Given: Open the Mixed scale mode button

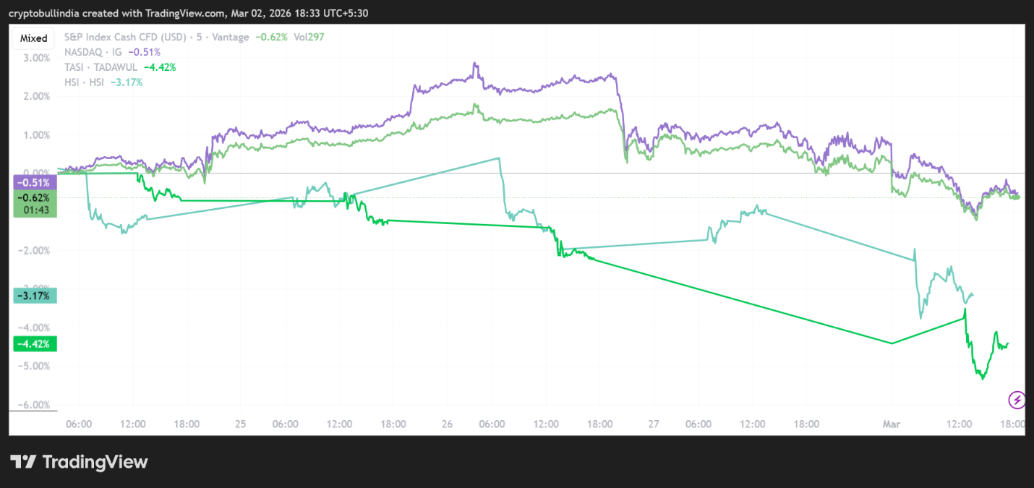Looking at the screenshot, I should [33, 38].
